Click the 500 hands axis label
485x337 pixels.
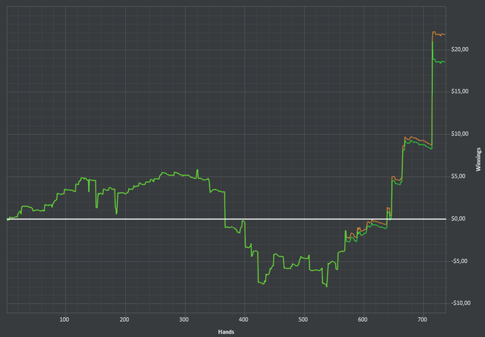coord(303,320)
